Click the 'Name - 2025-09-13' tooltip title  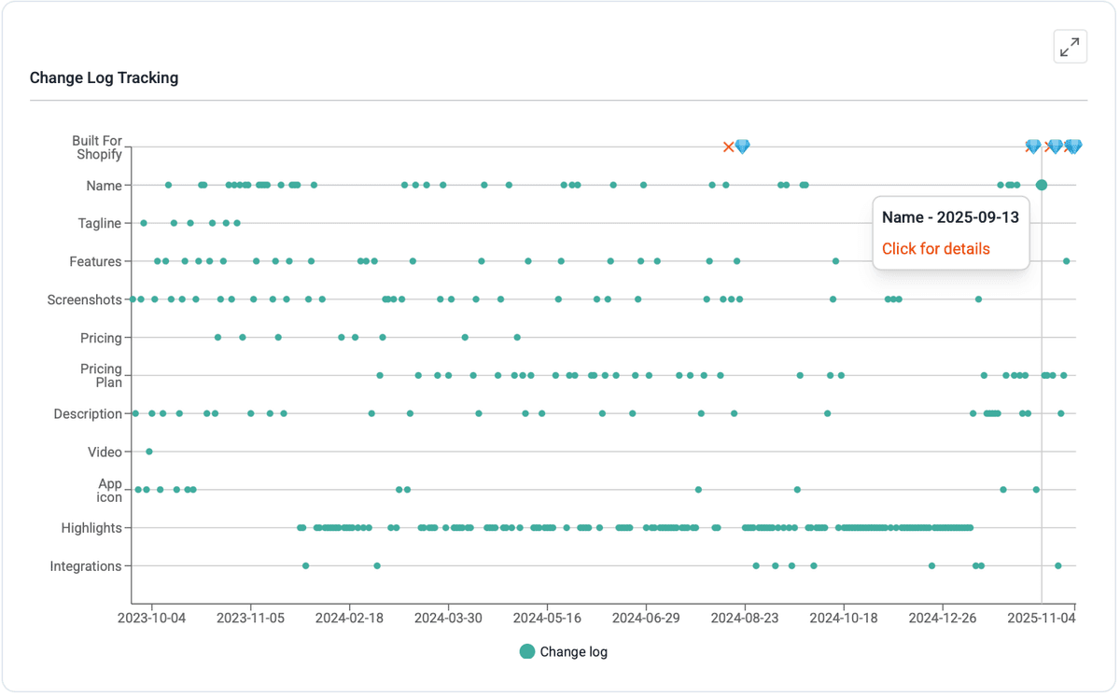[x=950, y=217]
